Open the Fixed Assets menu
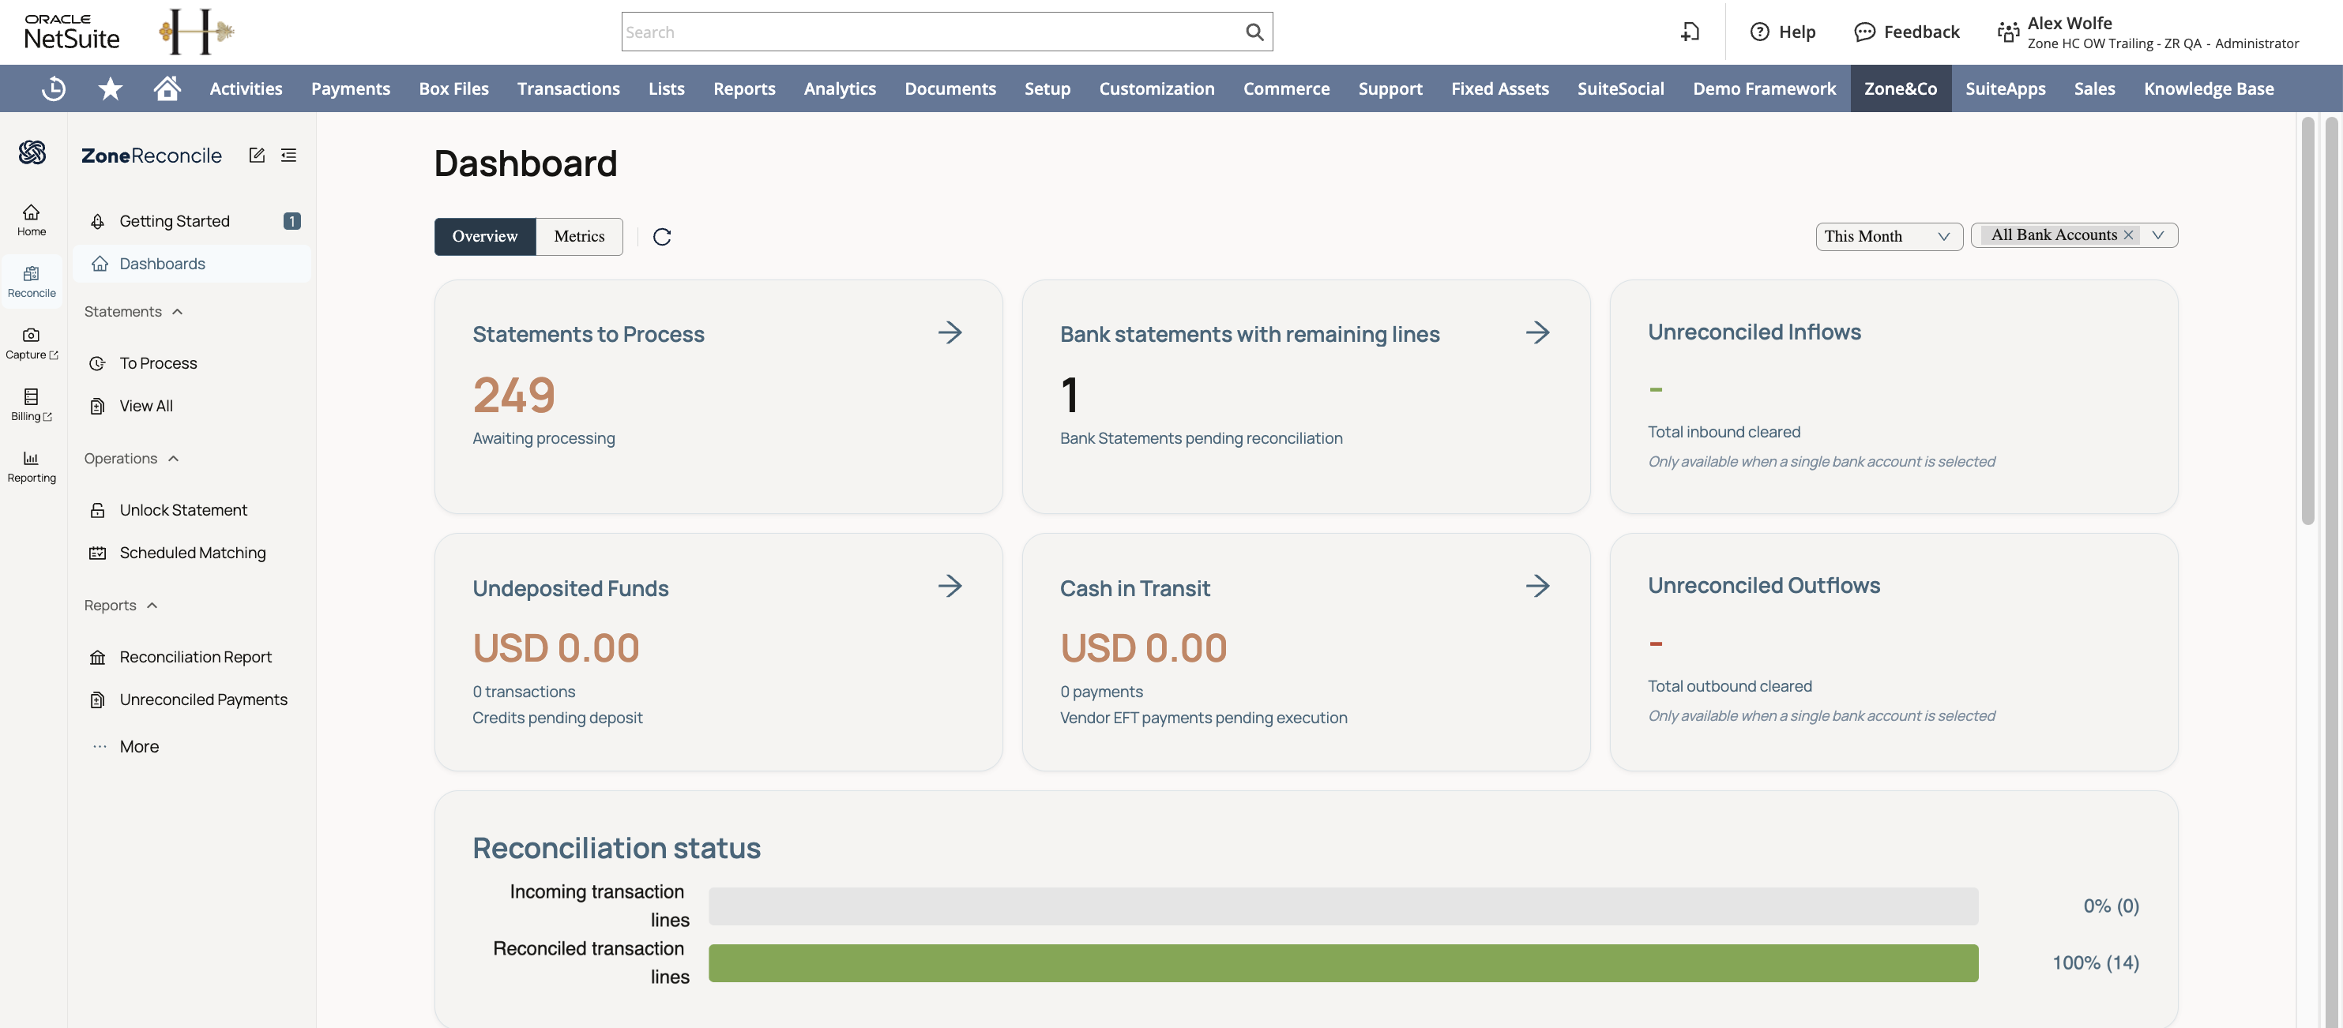The height and width of the screenshot is (1028, 2343). [1500, 88]
